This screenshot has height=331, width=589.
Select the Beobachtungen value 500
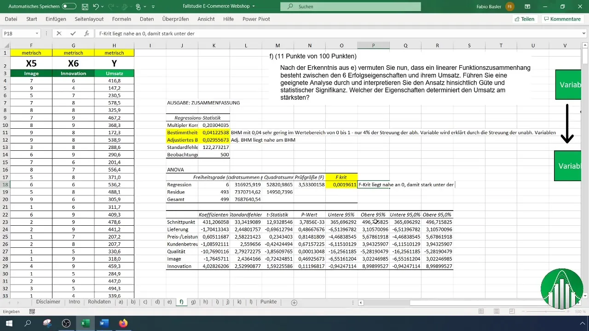click(214, 155)
